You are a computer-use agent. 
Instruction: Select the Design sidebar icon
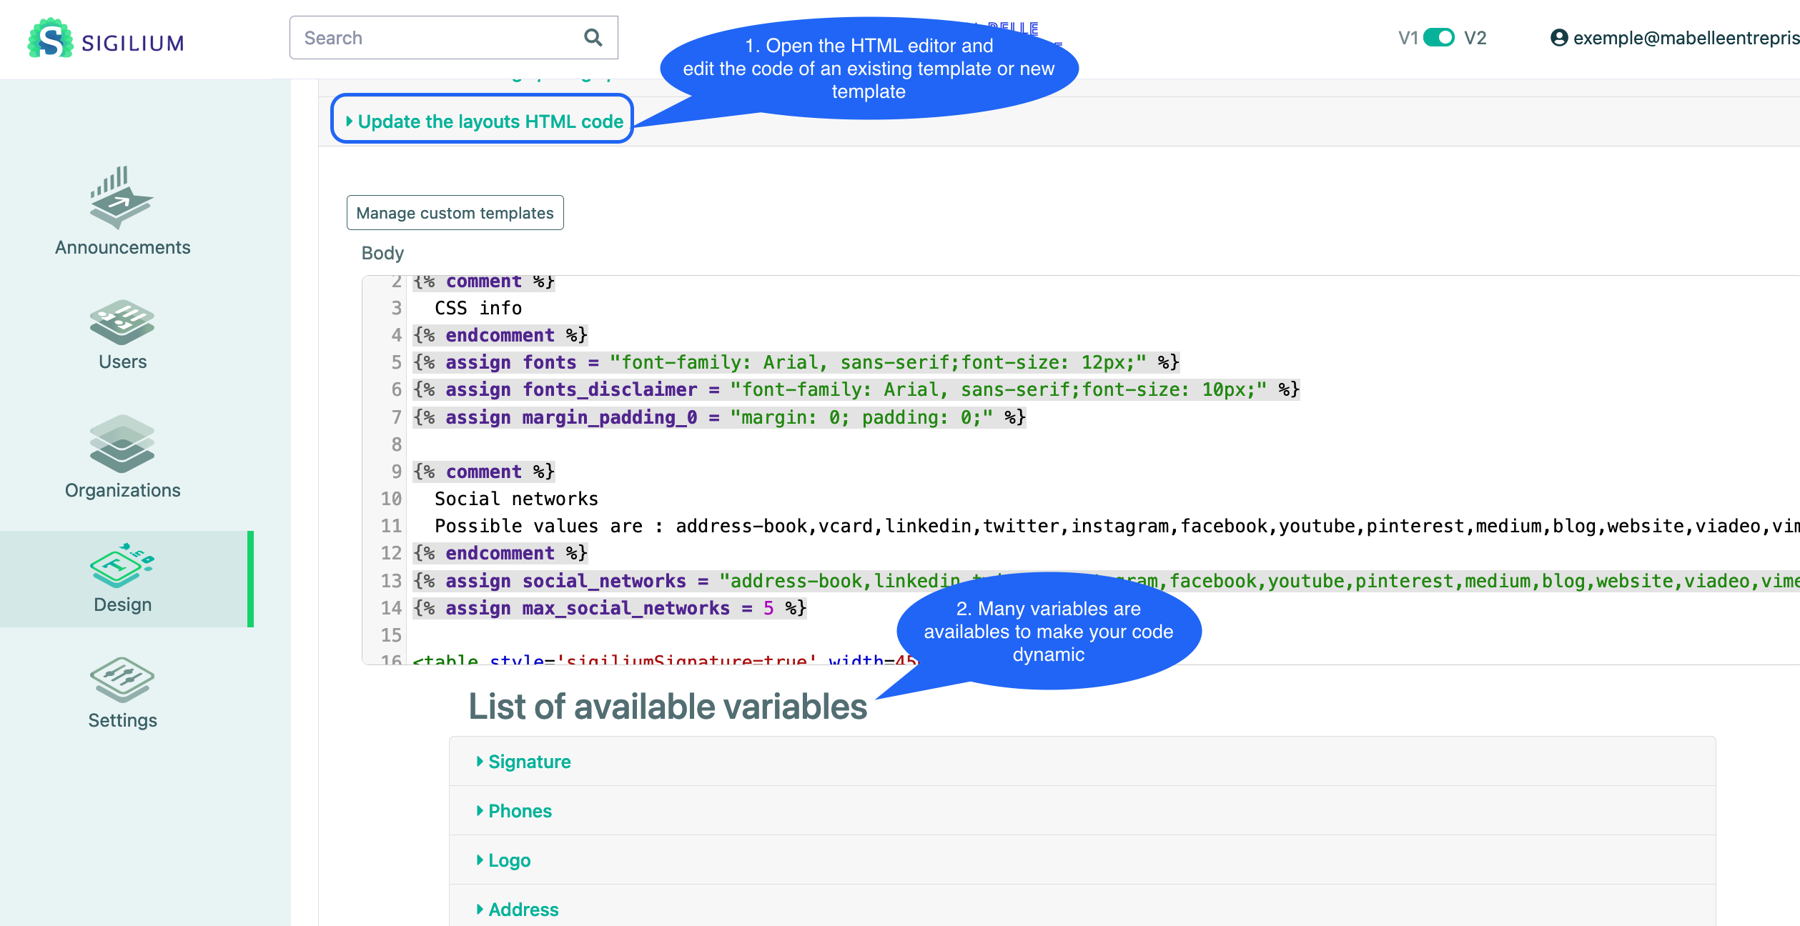(122, 564)
